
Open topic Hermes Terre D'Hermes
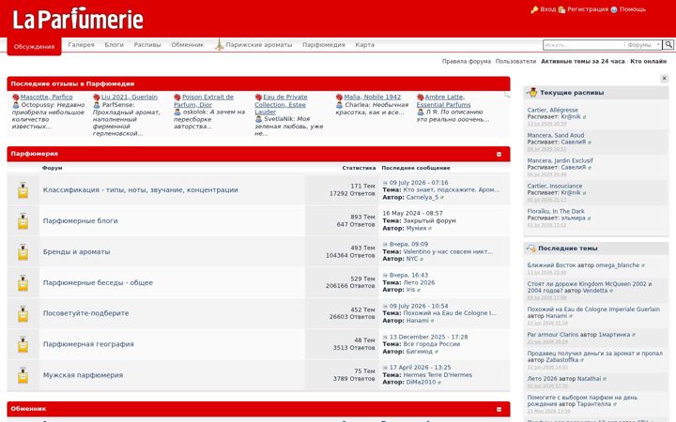(438, 375)
